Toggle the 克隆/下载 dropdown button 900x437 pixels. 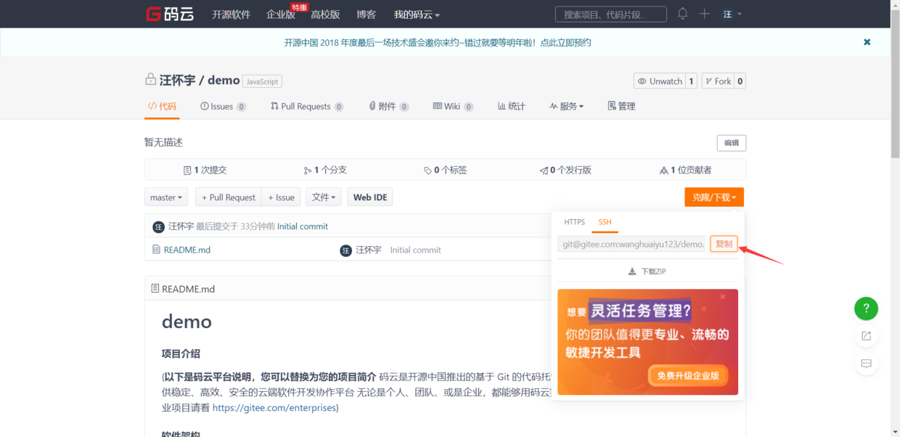coord(714,197)
